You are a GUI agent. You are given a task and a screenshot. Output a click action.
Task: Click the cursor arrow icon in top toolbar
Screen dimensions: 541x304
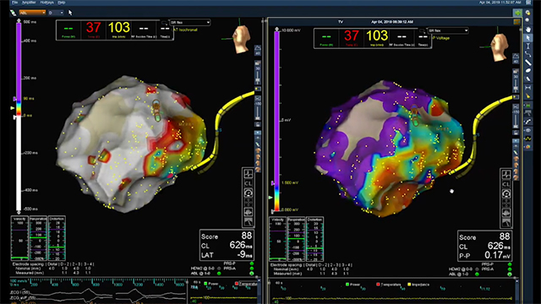pyautogui.click(x=70, y=13)
